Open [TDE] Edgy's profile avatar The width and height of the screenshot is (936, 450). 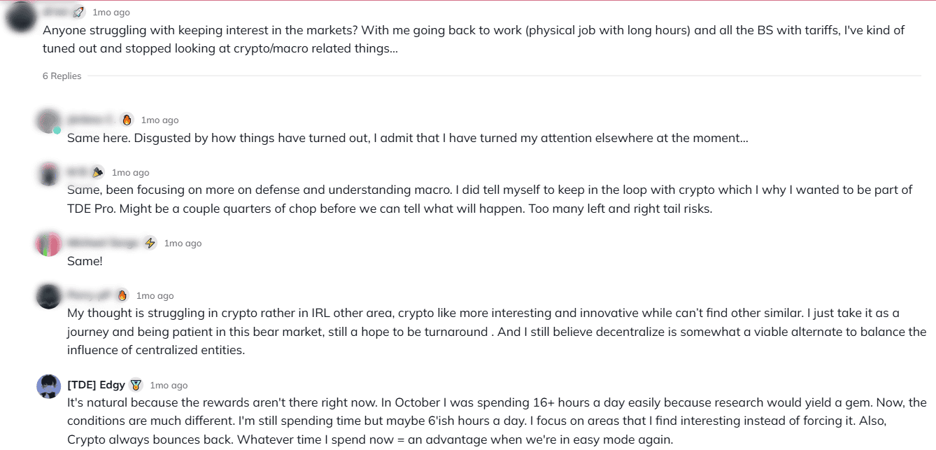(48, 386)
